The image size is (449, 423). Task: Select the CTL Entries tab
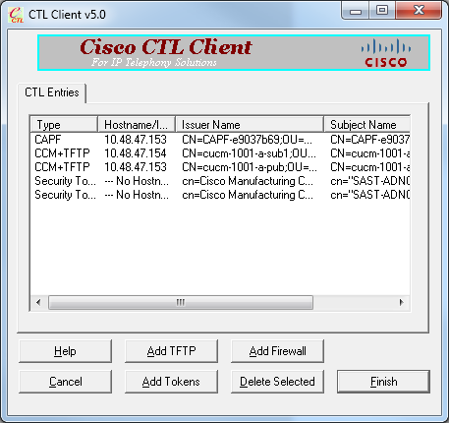click(x=52, y=92)
